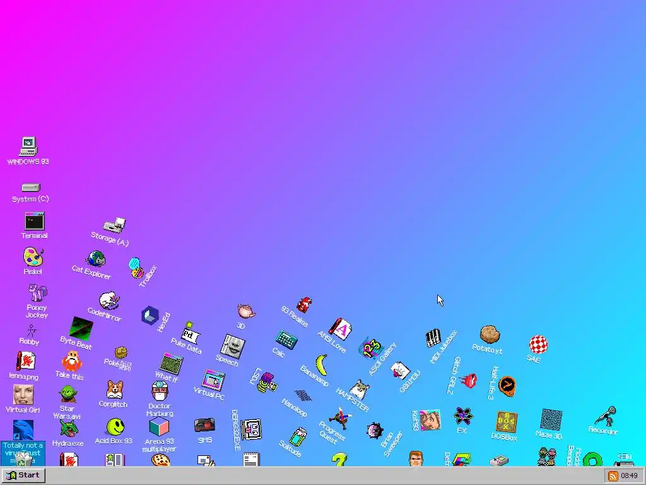Open the Puke Data icon
Screen dimensions: 646x485
coord(190,333)
